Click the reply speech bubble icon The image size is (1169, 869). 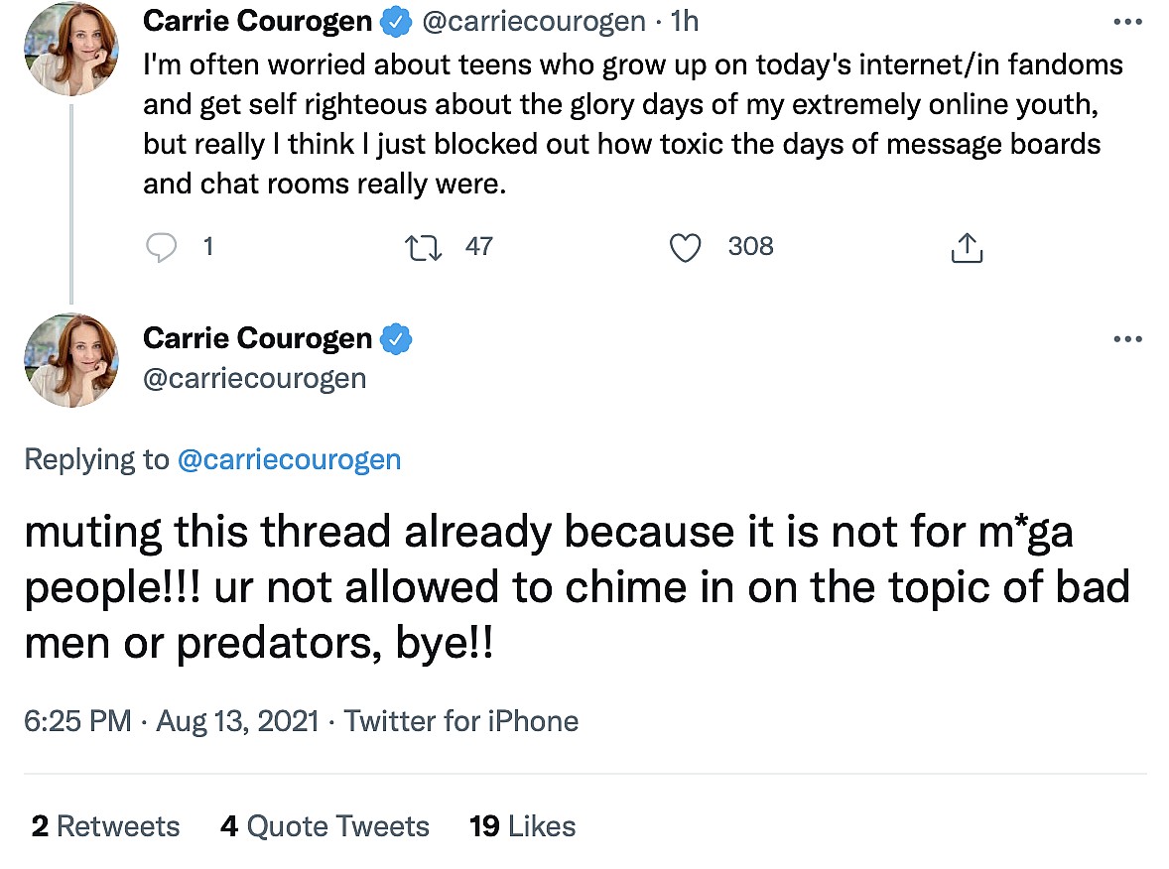pyautogui.click(x=162, y=247)
